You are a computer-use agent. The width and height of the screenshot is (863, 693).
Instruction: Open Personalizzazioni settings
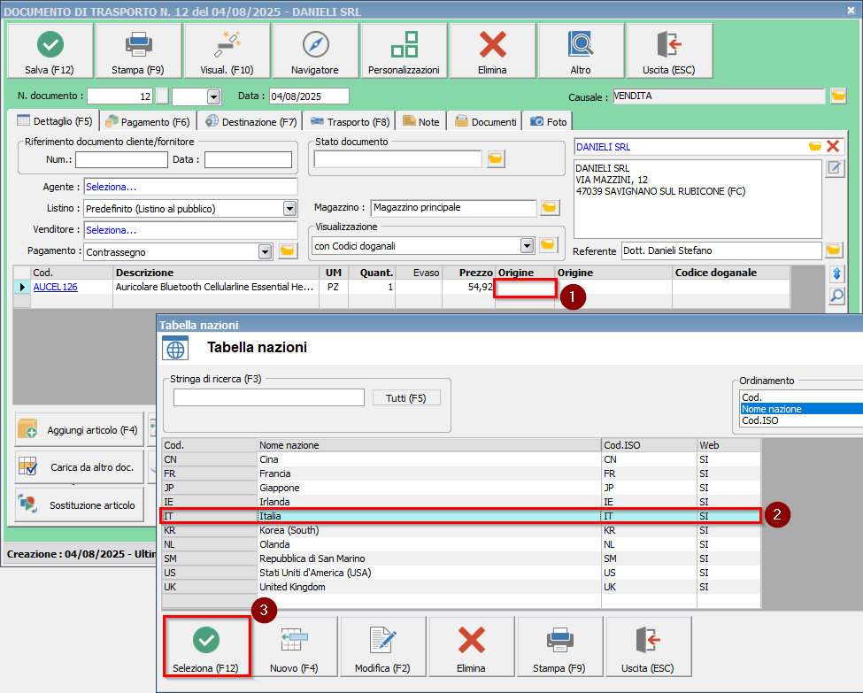(404, 50)
